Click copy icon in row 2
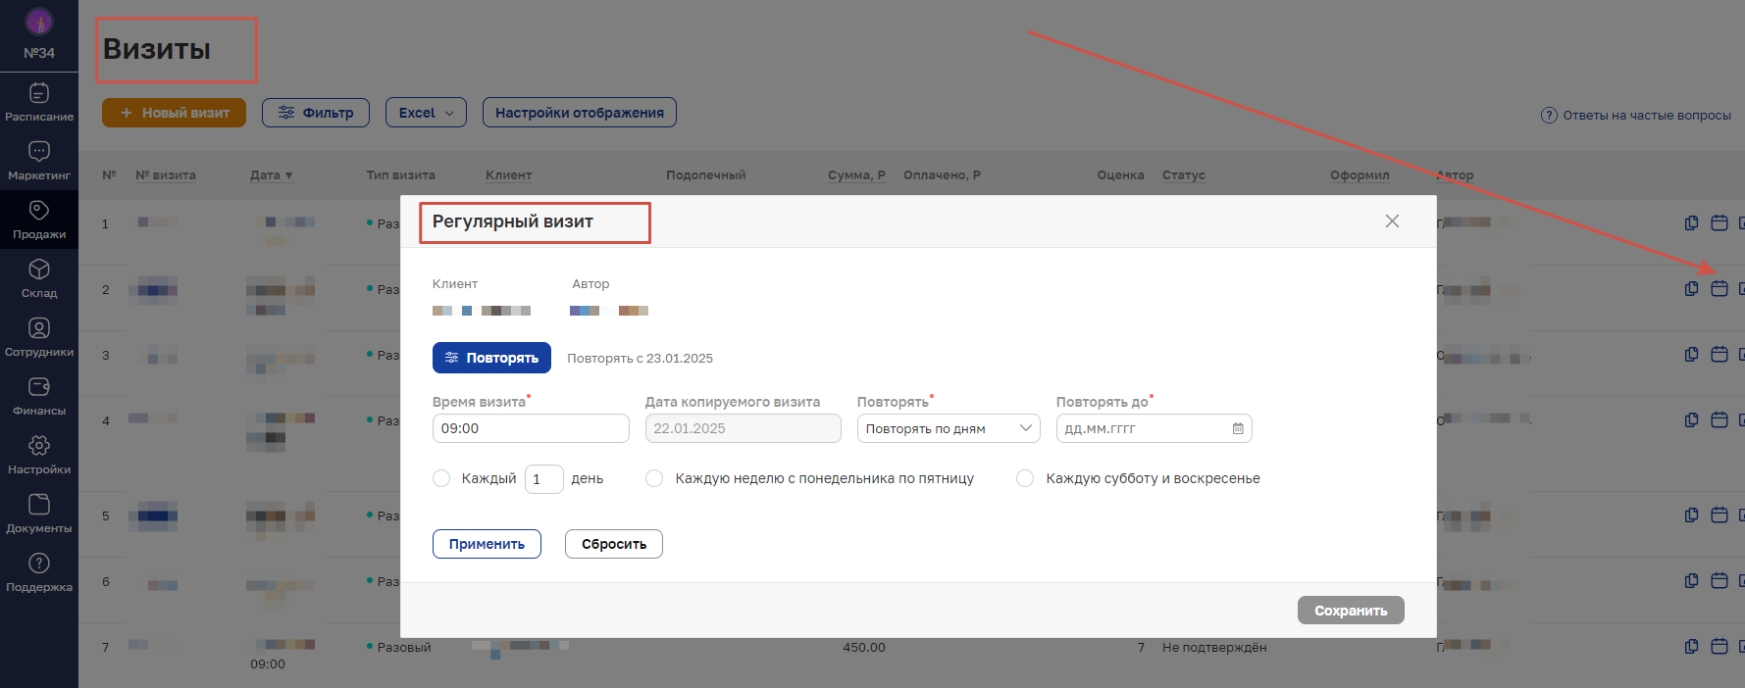Viewport: 1745px width, 688px height. pos(1691,289)
